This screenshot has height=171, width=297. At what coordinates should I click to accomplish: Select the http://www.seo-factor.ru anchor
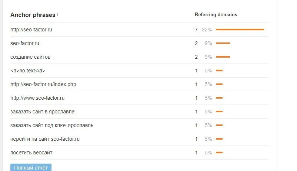pos(37,98)
